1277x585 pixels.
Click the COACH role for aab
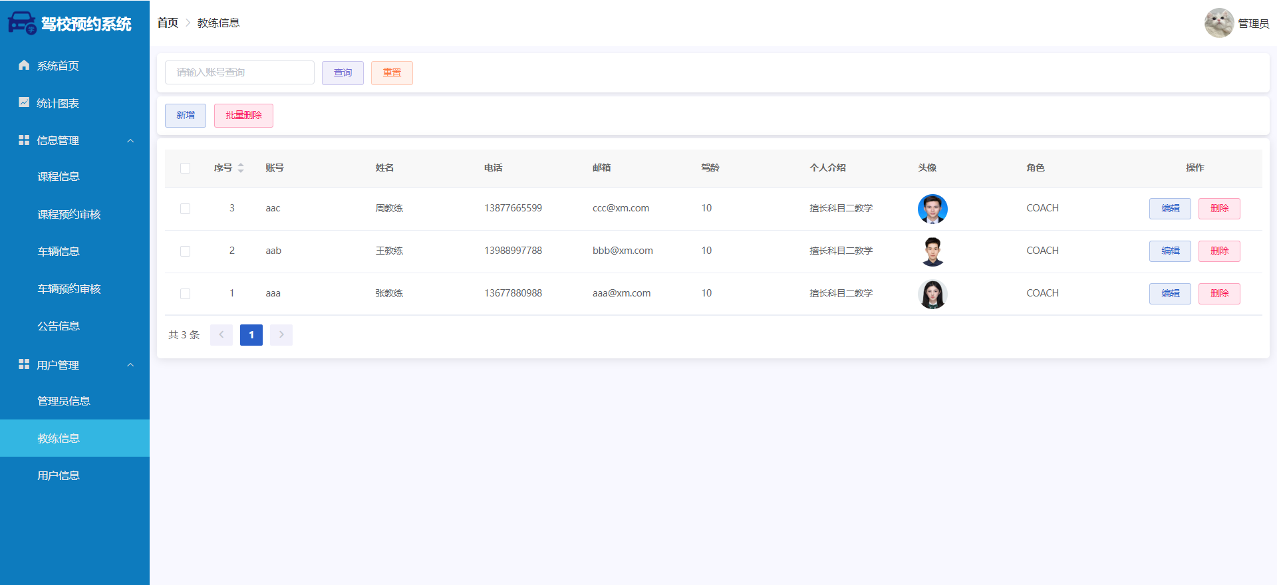click(x=1042, y=251)
